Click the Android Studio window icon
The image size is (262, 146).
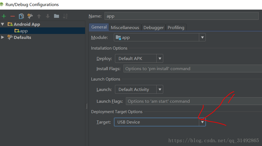(x=2, y=4)
